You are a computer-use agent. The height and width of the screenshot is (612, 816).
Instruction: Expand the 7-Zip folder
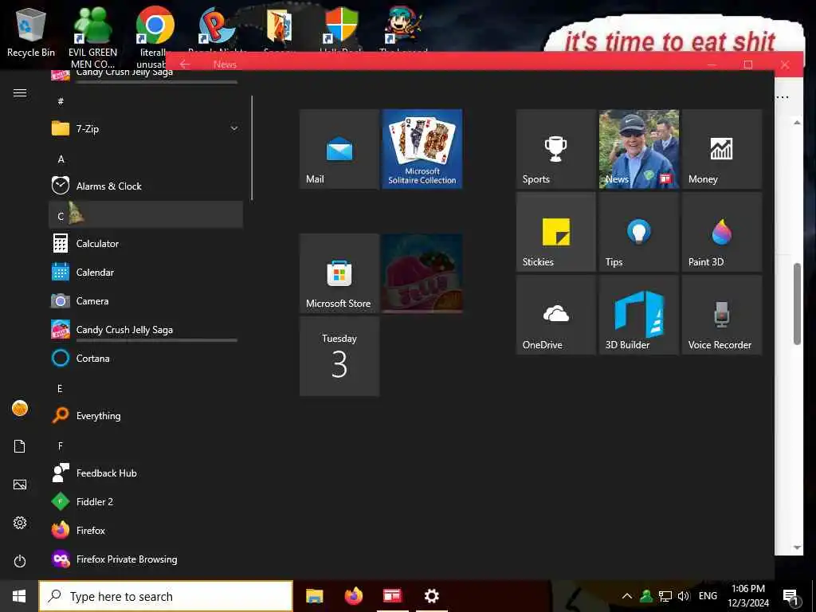pos(146,128)
